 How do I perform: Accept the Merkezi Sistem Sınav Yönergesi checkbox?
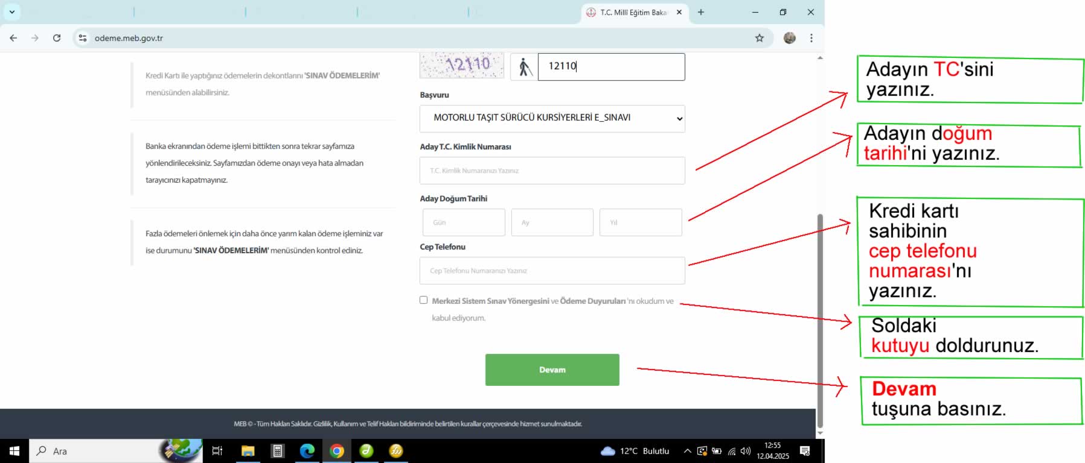(424, 300)
